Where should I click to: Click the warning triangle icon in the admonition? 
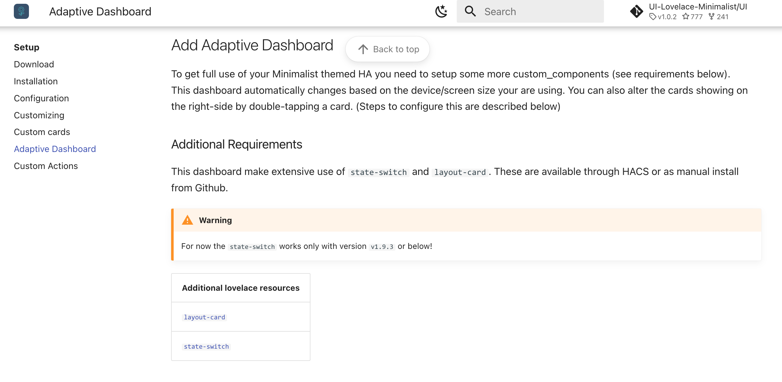(188, 220)
